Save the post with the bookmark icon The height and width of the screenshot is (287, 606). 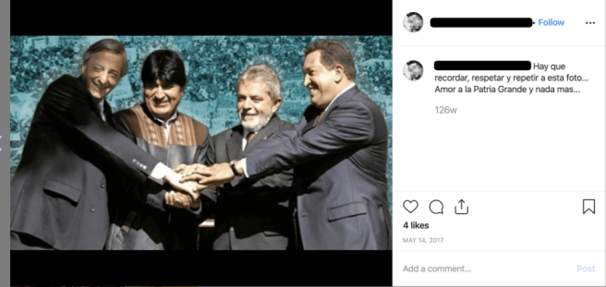[588, 207]
